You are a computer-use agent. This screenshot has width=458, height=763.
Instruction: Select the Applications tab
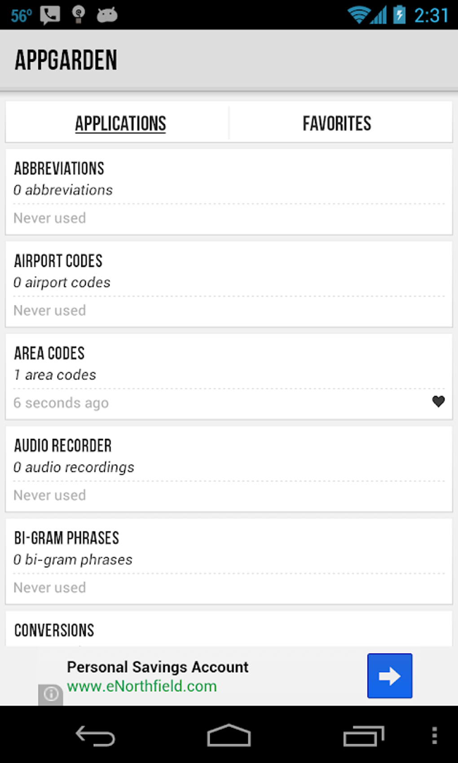point(120,123)
